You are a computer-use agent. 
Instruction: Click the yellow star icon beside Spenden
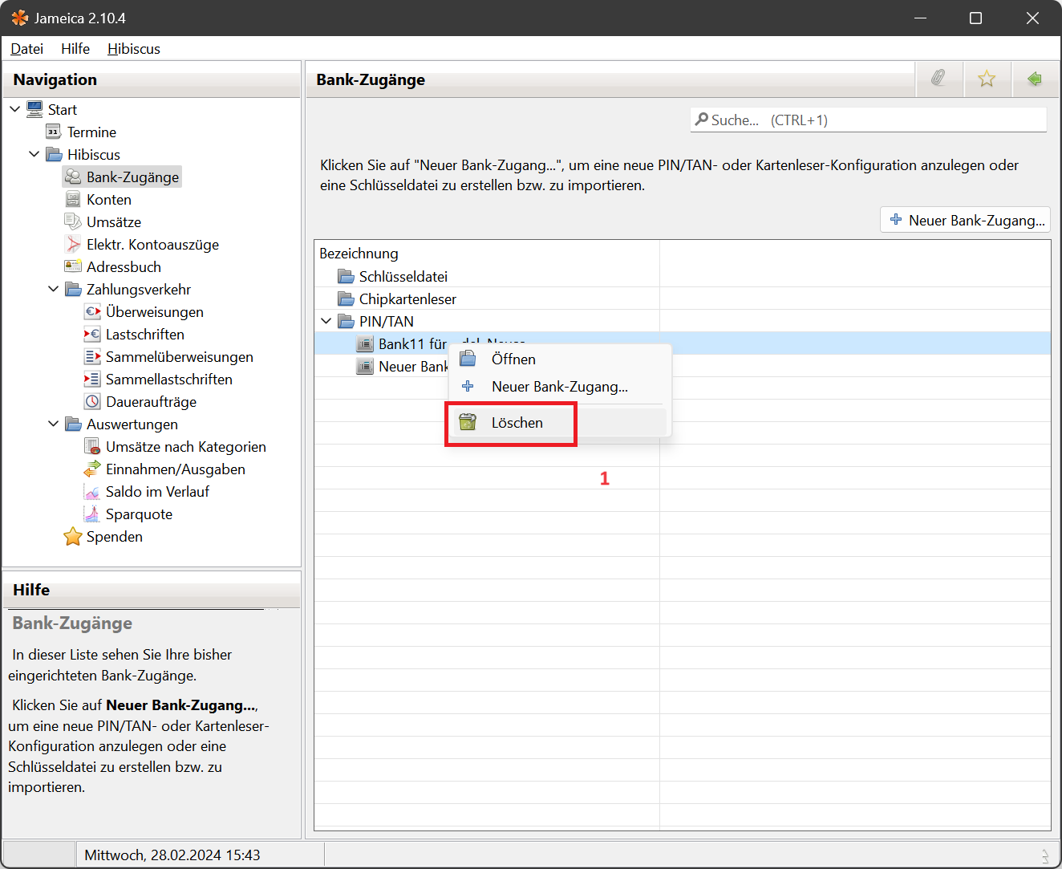[73, 536]
